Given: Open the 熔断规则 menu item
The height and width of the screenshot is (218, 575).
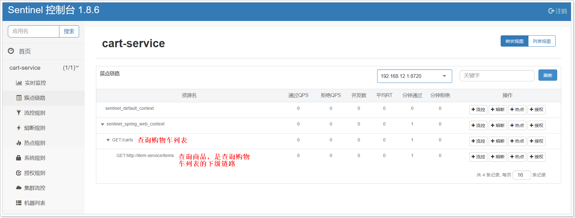Looking at the screenshot, I should (x=44, y=128).
